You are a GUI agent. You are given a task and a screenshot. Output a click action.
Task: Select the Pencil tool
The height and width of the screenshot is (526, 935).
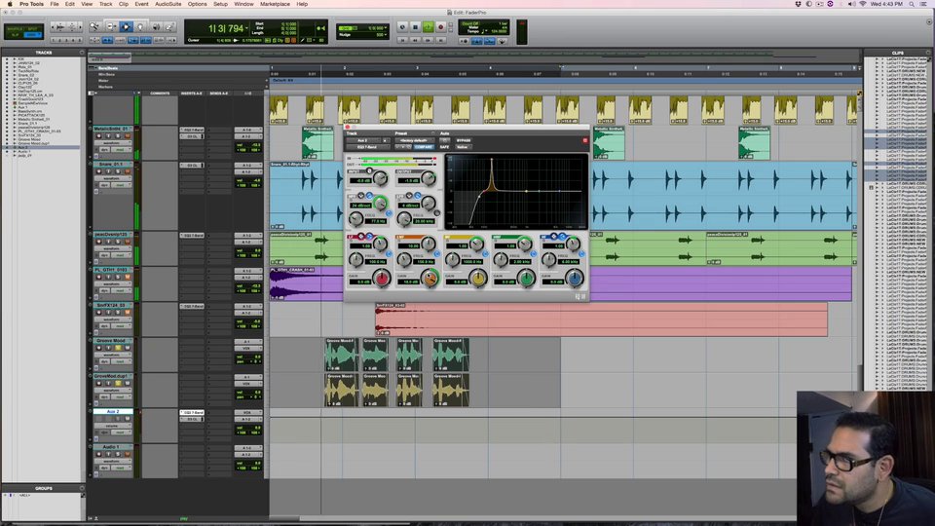pyautogui.click(x=169, y=27)
